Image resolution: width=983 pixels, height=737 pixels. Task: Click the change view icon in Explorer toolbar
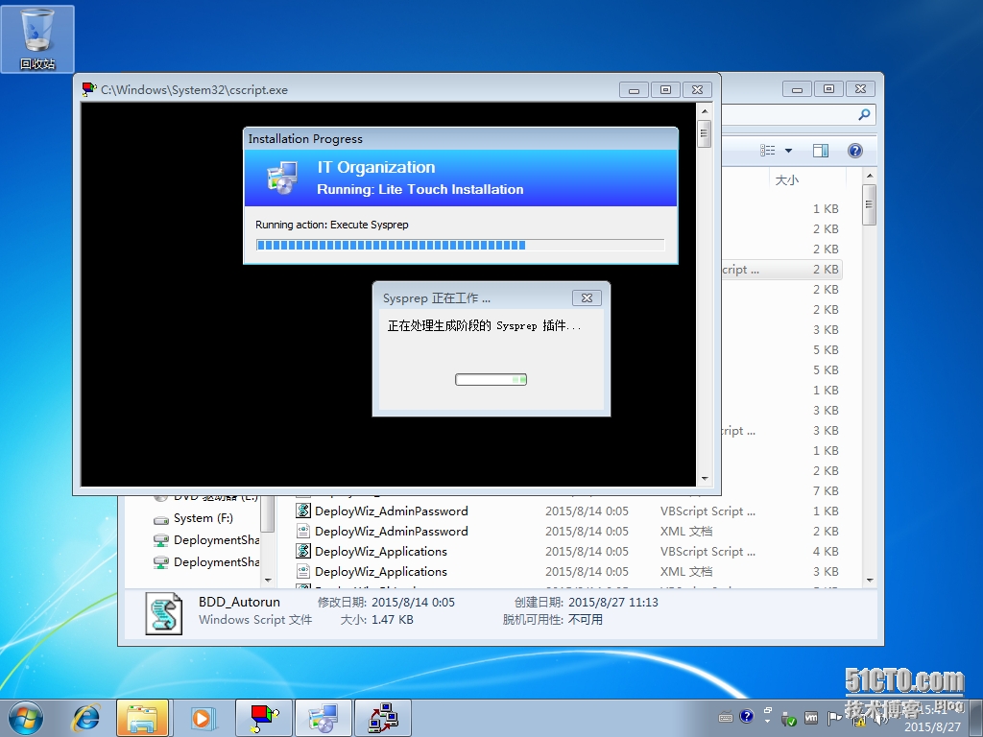point(768,151)
